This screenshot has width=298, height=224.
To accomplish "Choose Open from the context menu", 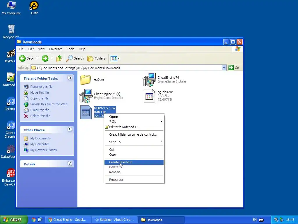I will 134,117.
